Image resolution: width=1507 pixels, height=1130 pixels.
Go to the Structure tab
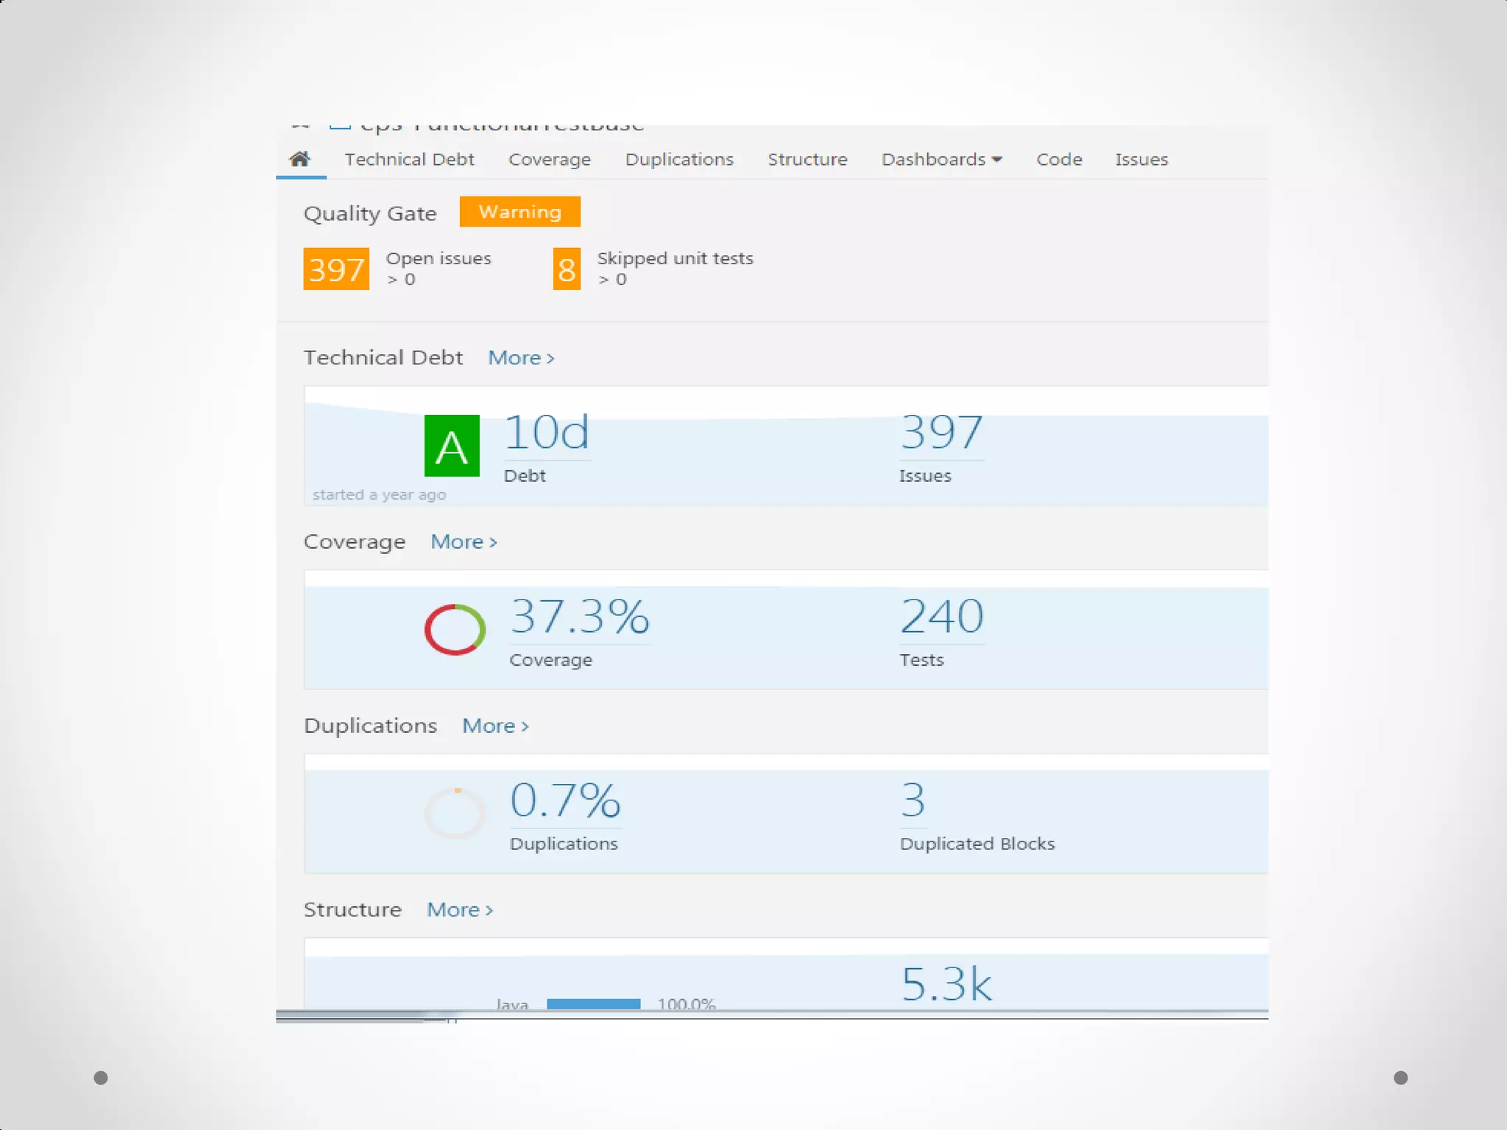pyautogui.click(x=807, y=160)
